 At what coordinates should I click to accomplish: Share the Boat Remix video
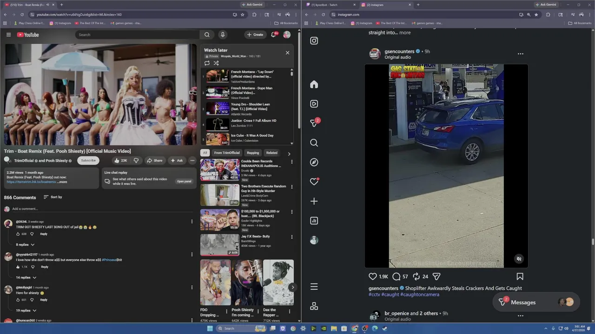[154, 161]
